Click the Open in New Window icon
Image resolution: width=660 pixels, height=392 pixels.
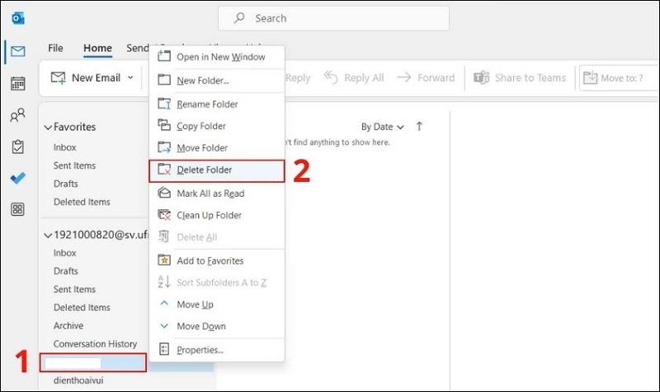click(x=163, y=56)
